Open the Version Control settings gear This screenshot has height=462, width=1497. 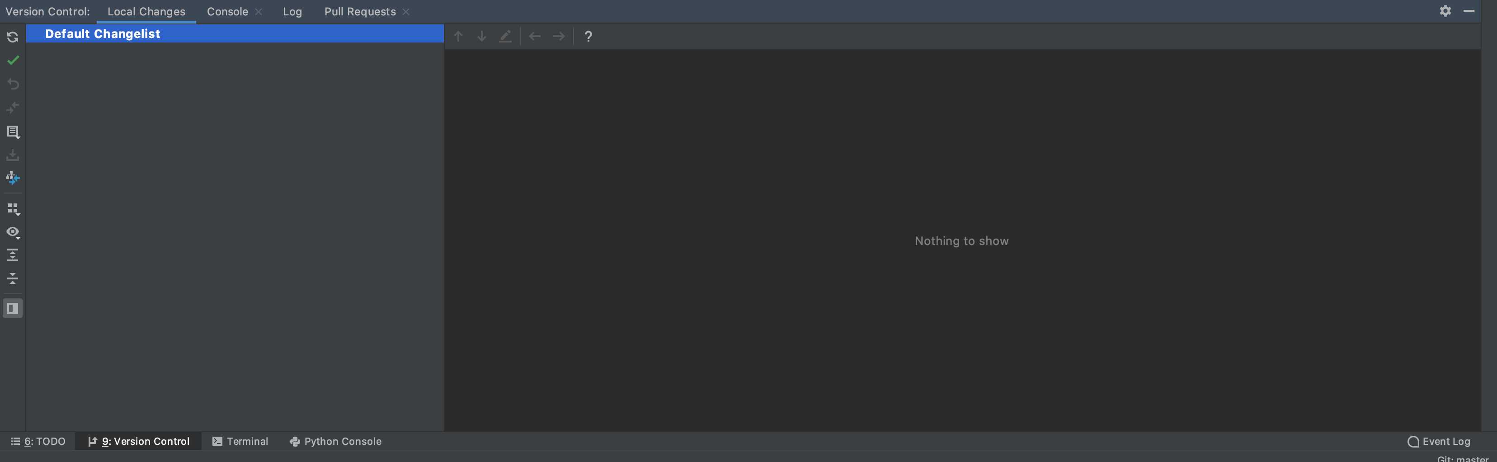(1445, 11)
